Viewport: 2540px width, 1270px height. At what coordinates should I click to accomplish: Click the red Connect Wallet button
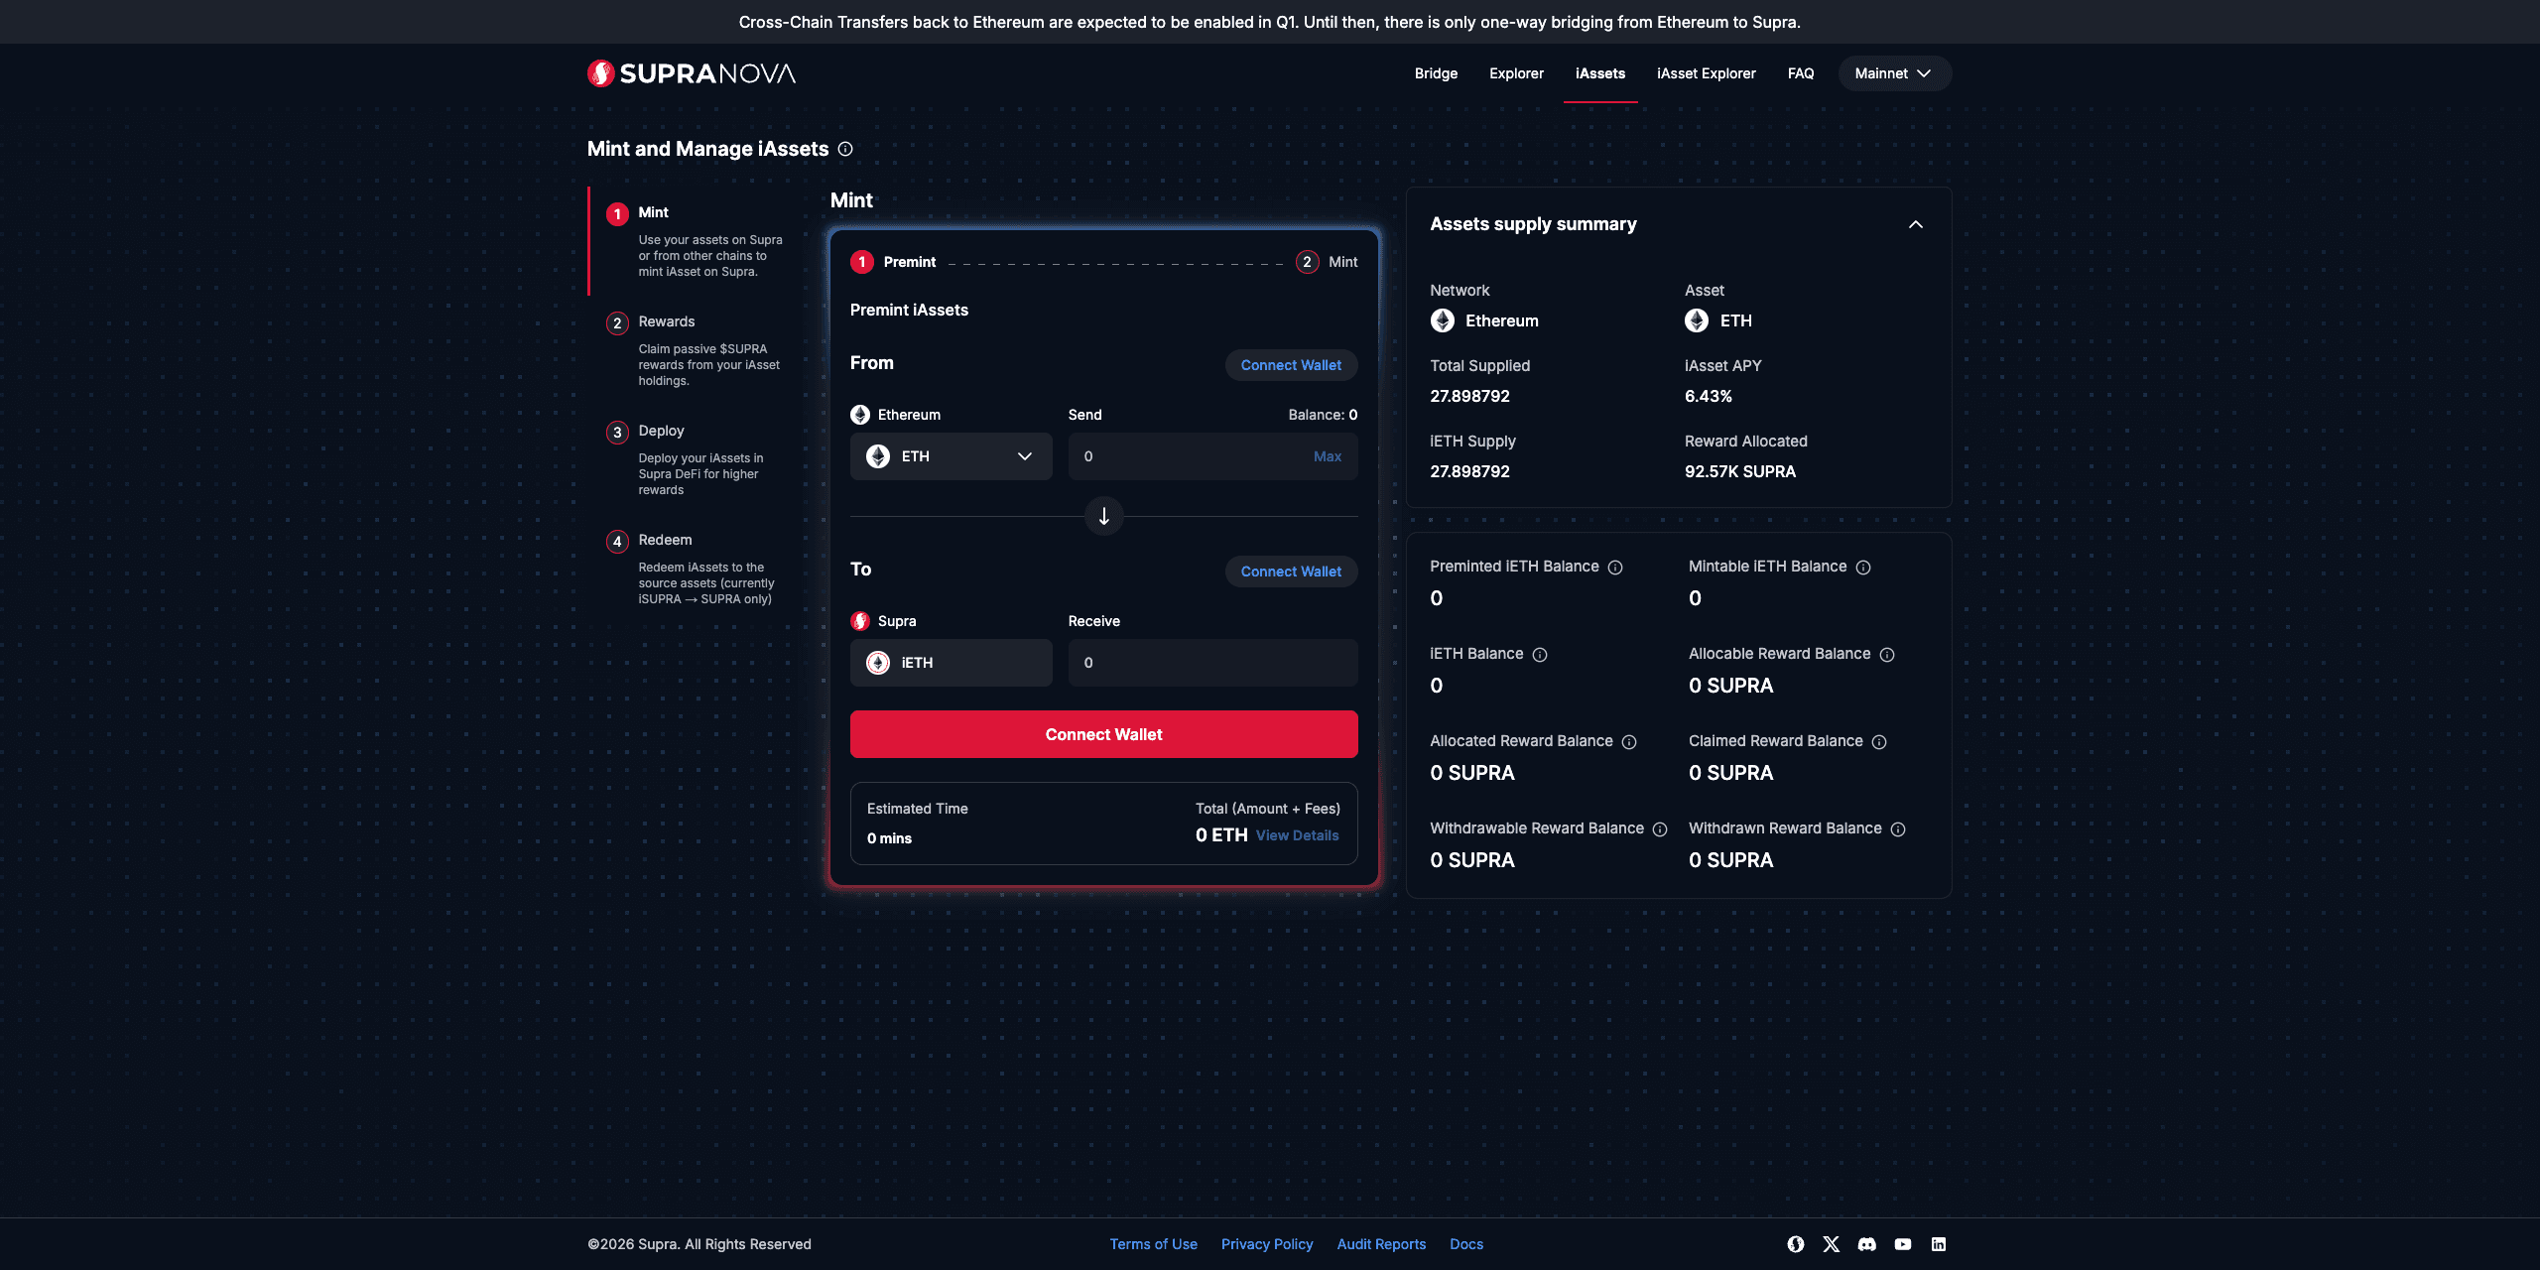point(1103,734)
